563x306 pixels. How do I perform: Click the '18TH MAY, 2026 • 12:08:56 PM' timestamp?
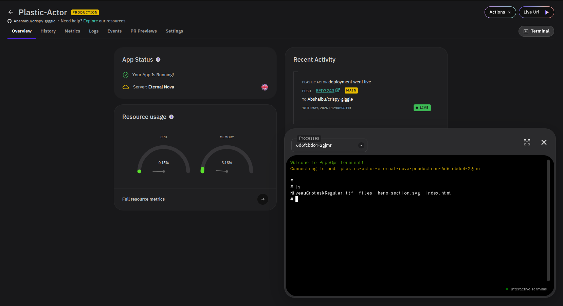click(x=326, y=108)
